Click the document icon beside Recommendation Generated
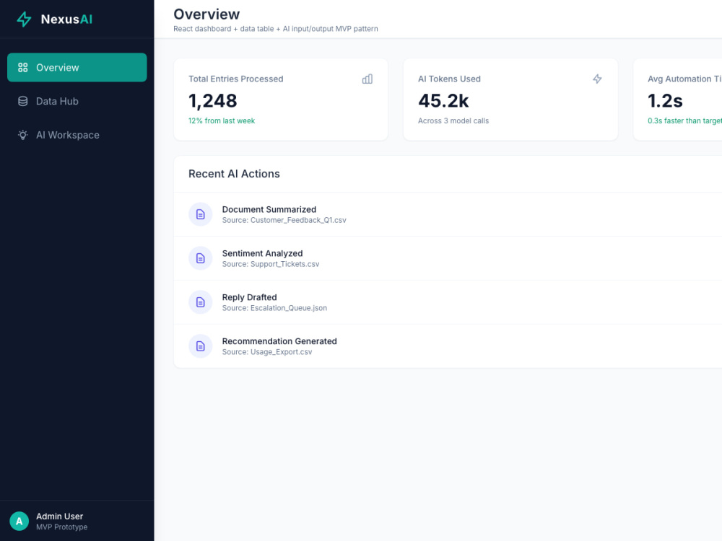The width and height of the screenshot is (722, 541). (200, 346)
